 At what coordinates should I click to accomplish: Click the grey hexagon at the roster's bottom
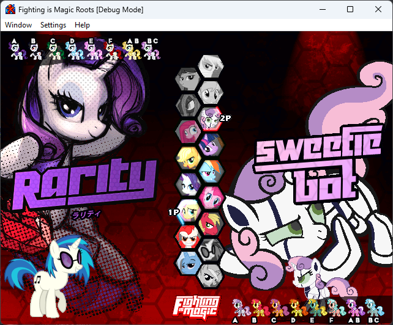coord(211,276)
